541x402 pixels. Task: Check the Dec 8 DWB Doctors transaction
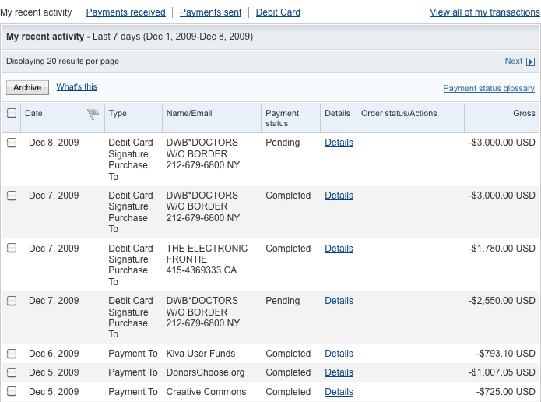pyautogui.click(x=12, y=143)
